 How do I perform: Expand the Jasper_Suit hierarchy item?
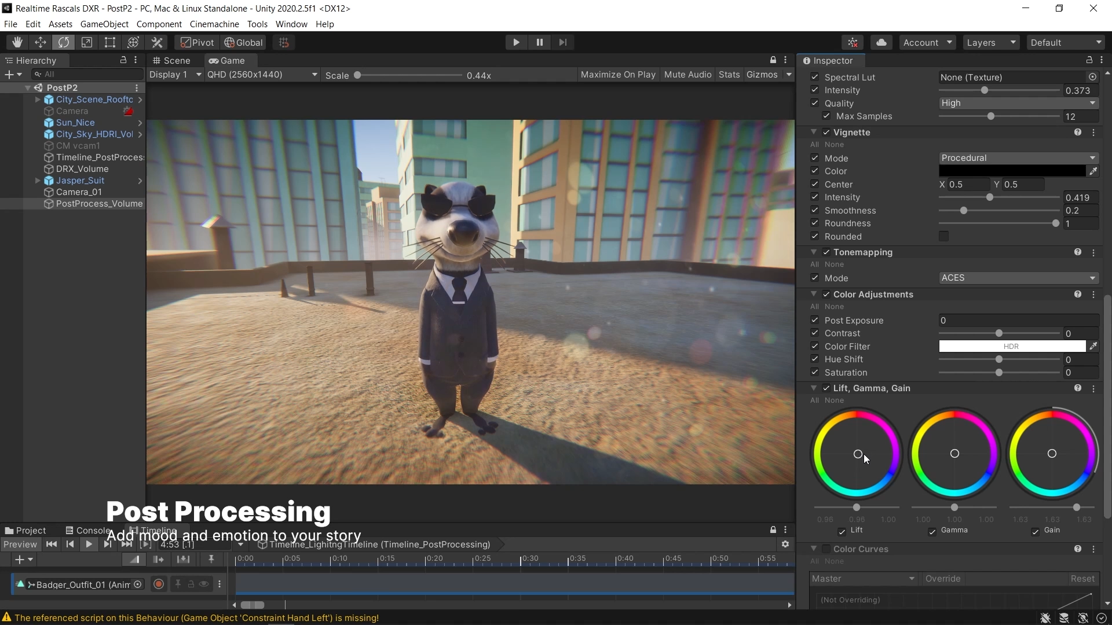[x=38, y=181]
